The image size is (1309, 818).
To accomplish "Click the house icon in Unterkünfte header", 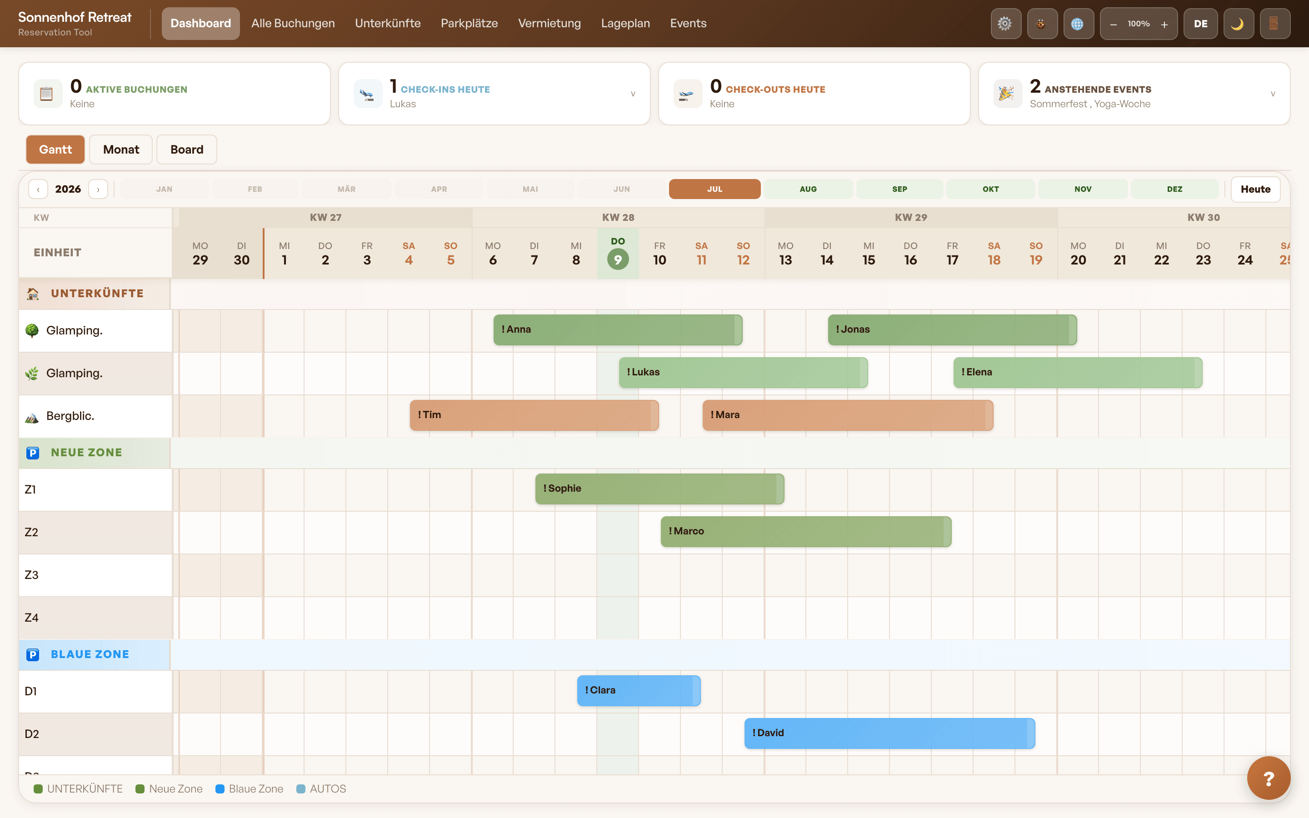I will coord(32,294).
